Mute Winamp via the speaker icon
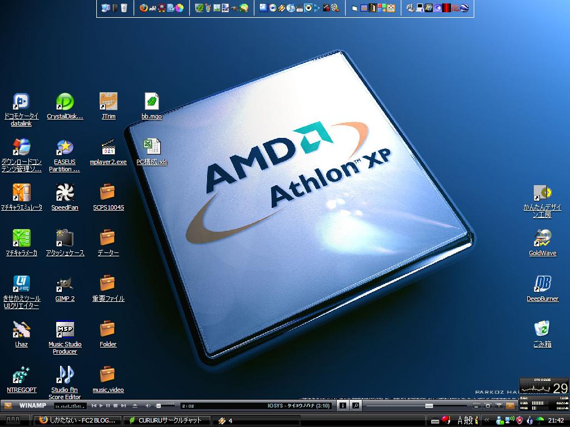This screenshot has width=570, height=427. [x=148, y=405]
